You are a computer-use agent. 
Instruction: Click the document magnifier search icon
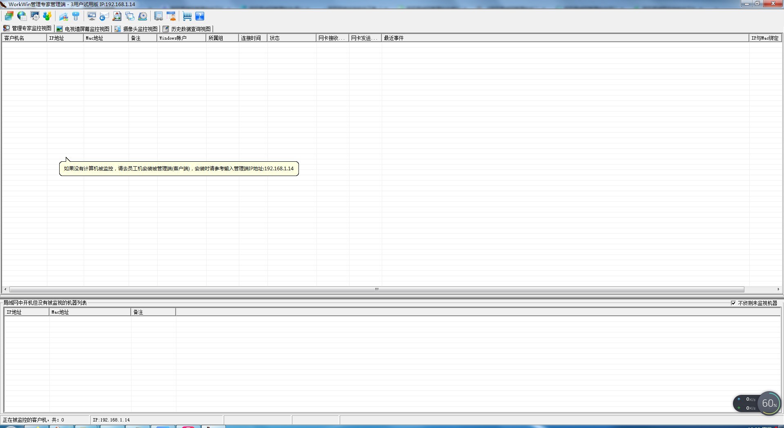click(x=117, y=16)
